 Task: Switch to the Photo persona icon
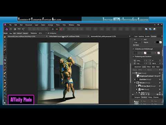[7, 29]
